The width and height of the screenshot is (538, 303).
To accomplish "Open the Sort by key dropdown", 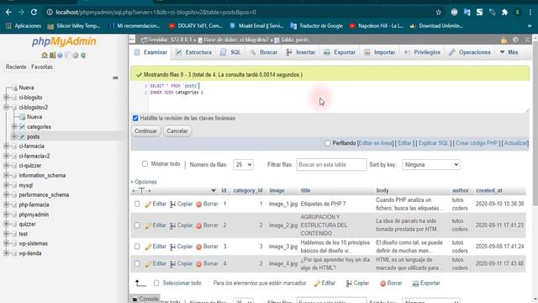I will [431, 165].
